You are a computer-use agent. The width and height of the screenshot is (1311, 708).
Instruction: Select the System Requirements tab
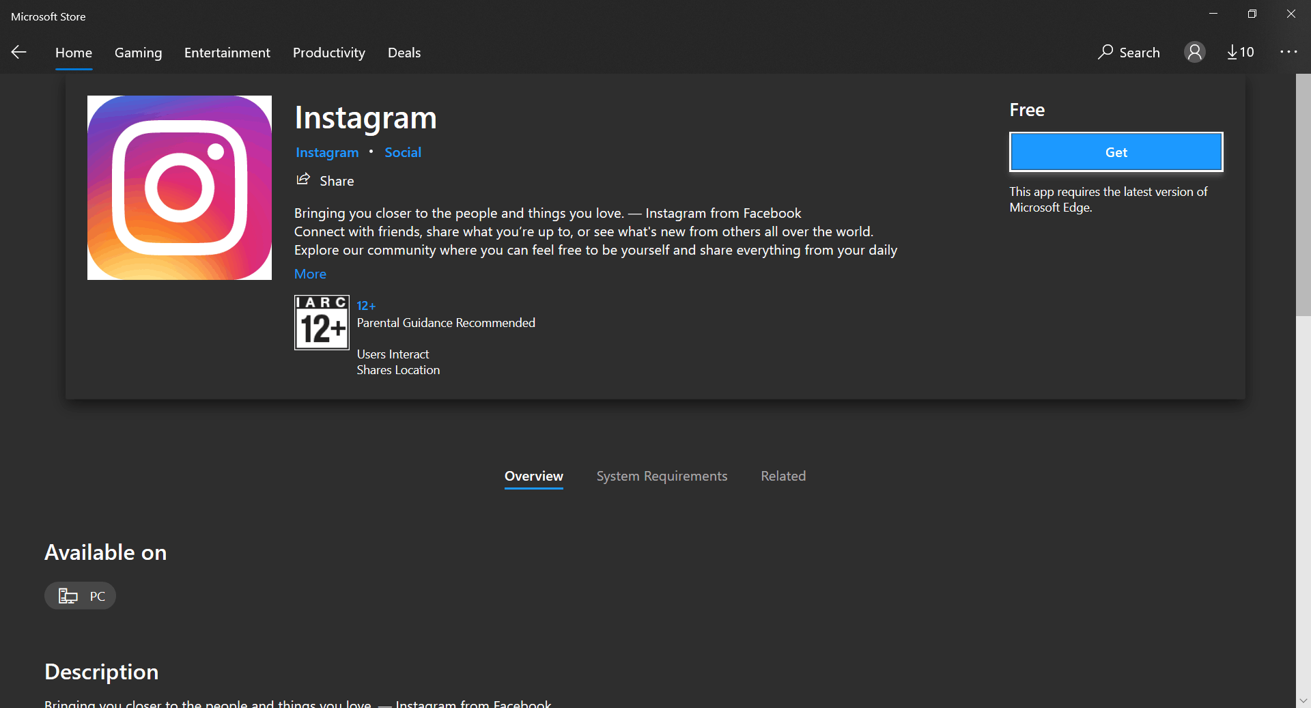click(662, 476)
